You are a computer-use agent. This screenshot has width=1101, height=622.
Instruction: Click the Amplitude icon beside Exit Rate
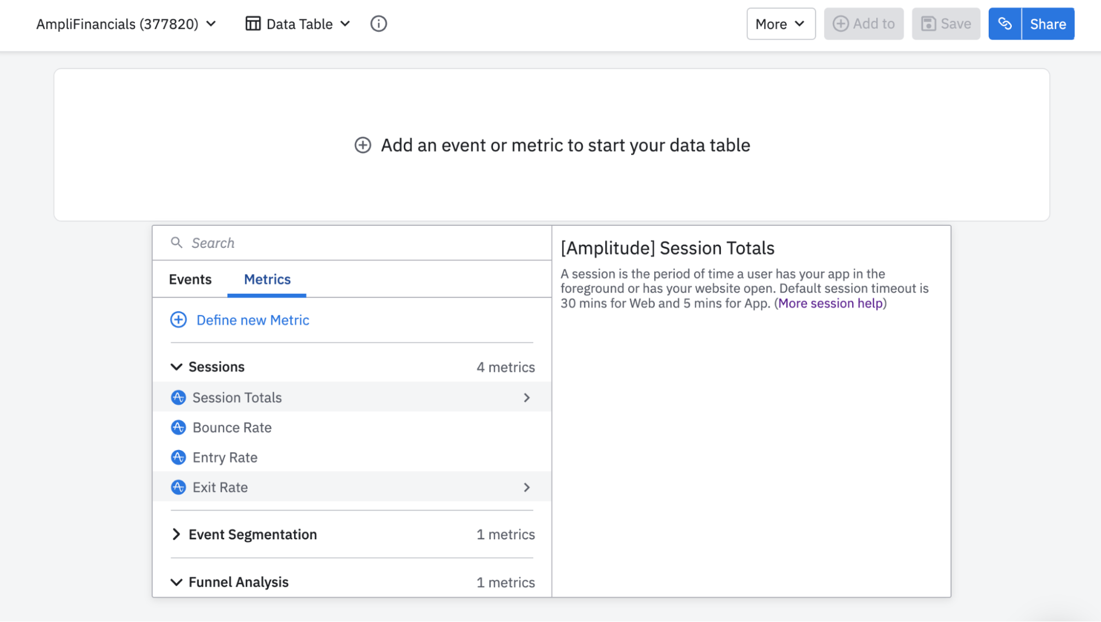pos(178,487)
